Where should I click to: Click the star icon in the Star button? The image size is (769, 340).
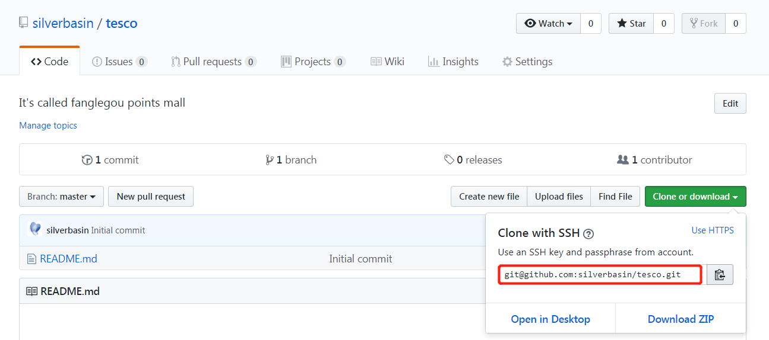coord(622,24)
